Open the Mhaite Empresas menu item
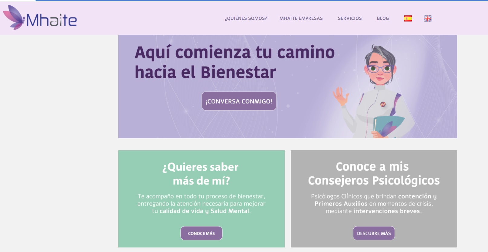 301,18
